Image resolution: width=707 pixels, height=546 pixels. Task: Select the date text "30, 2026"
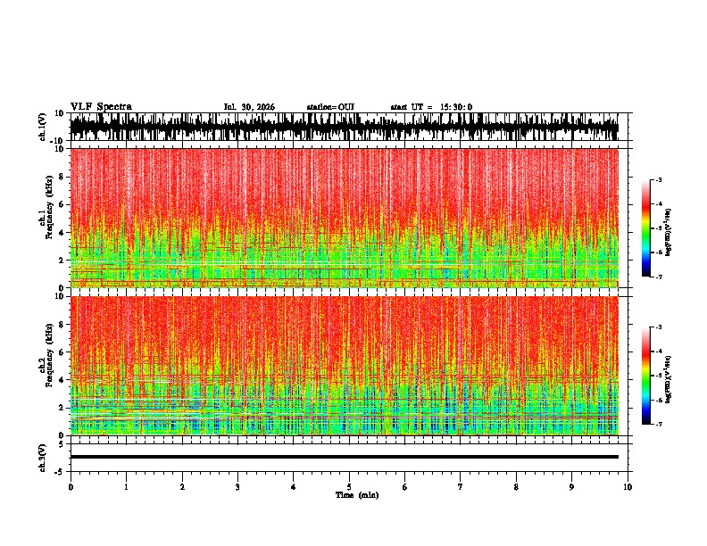(x=258, y=107)
